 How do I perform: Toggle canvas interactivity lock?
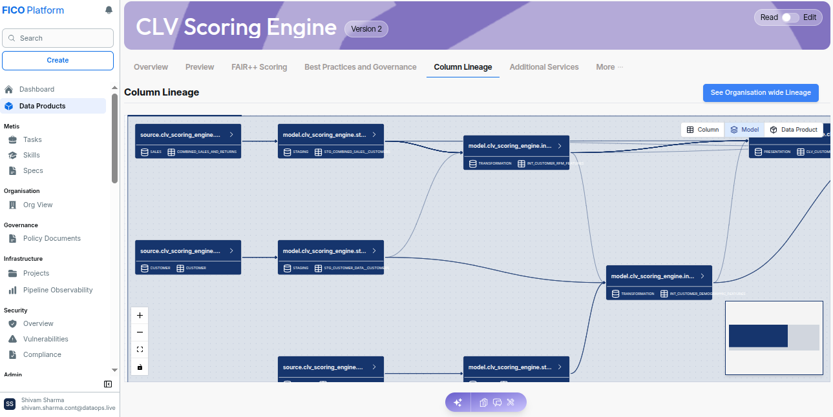(x=140, y=367)
